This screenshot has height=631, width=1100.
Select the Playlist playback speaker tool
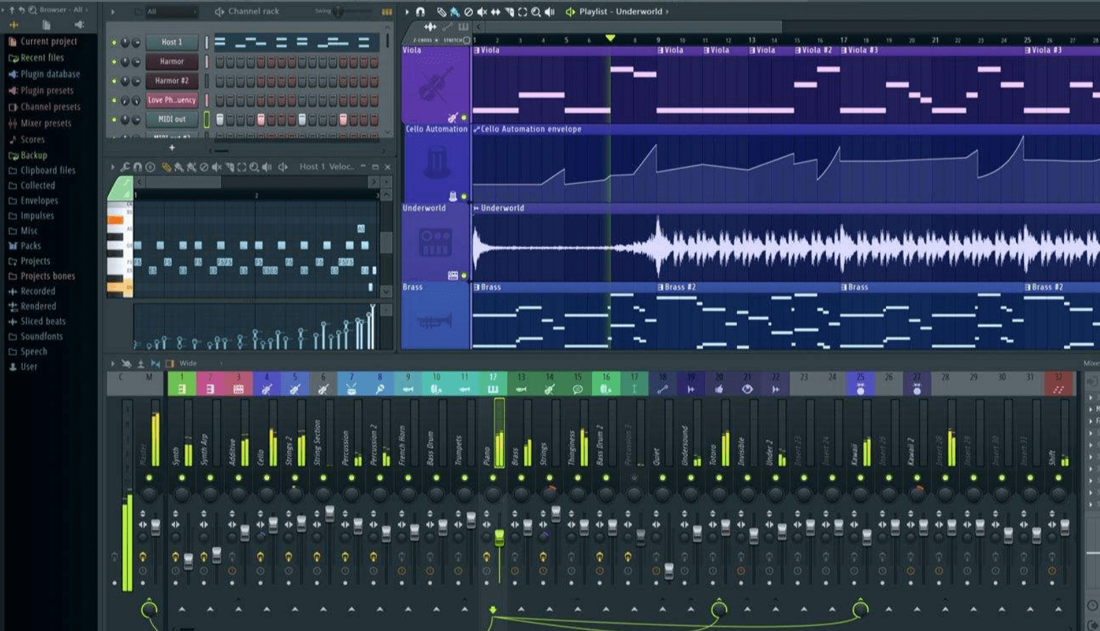549,12
